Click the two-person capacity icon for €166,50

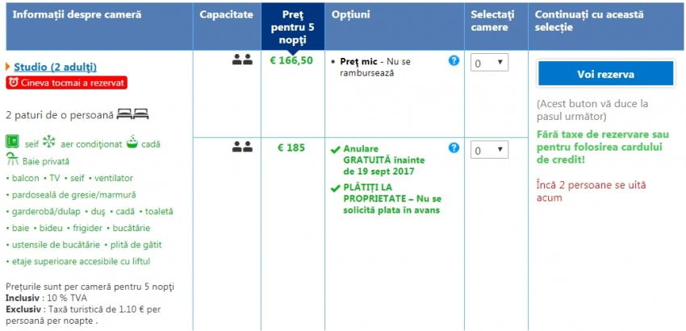pos(242,60)
